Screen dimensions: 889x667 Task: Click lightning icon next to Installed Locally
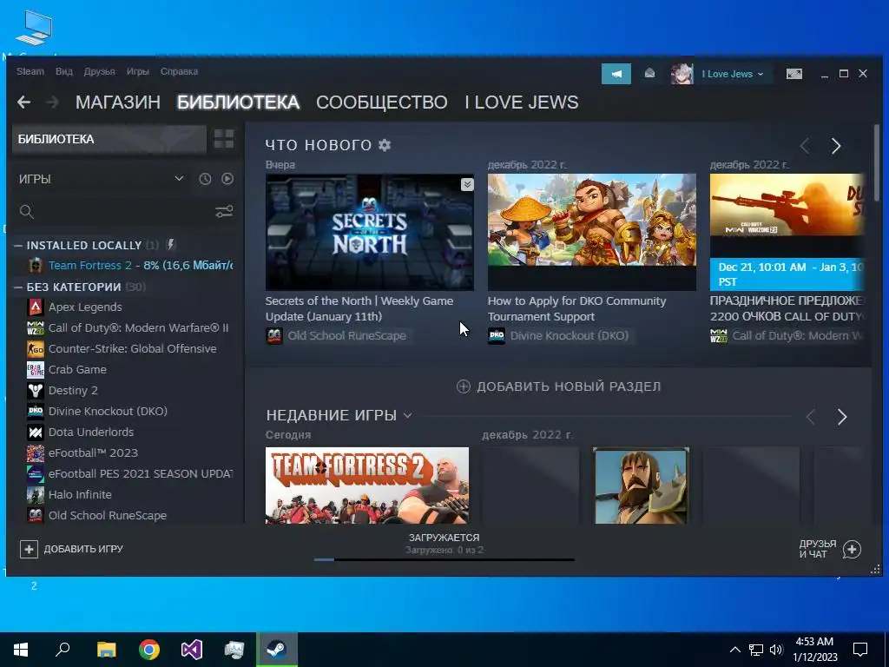(170, 245)
